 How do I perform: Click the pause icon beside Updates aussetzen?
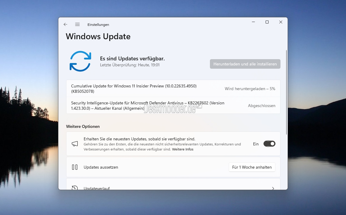(75, 167)
